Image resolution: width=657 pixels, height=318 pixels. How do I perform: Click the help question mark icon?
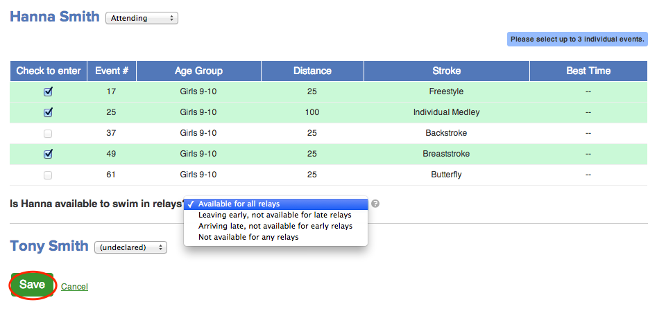coord(375,204)
